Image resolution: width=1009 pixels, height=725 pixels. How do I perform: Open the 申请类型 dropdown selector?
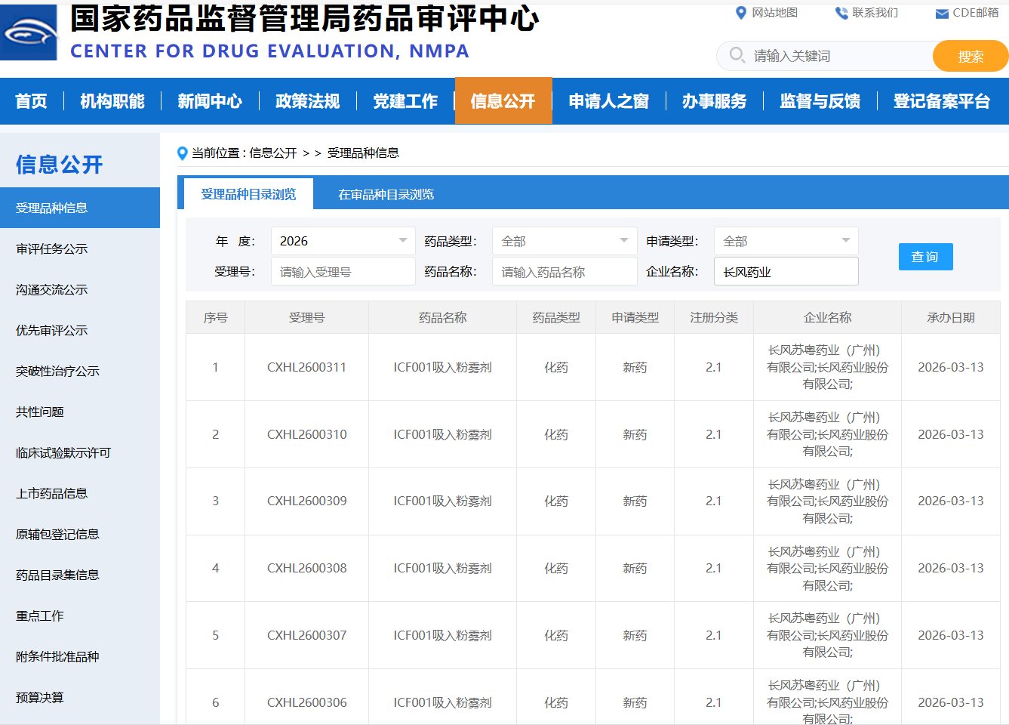786,240
